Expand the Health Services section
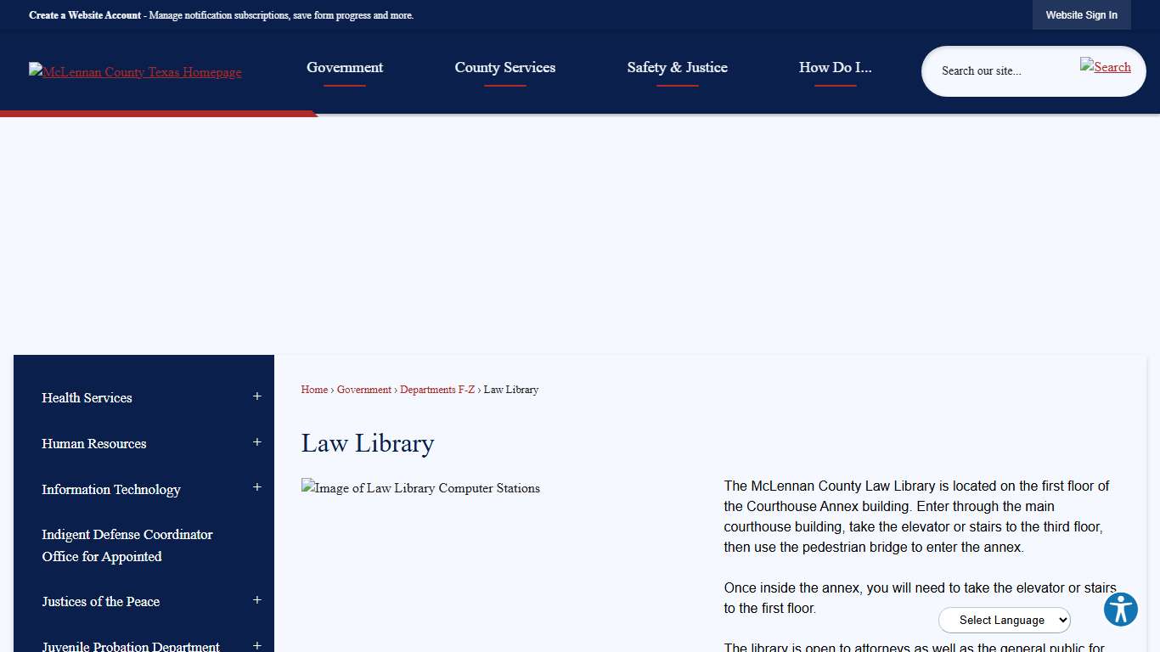This screenshot has width=1160, height=652. (x=256, y=396)
